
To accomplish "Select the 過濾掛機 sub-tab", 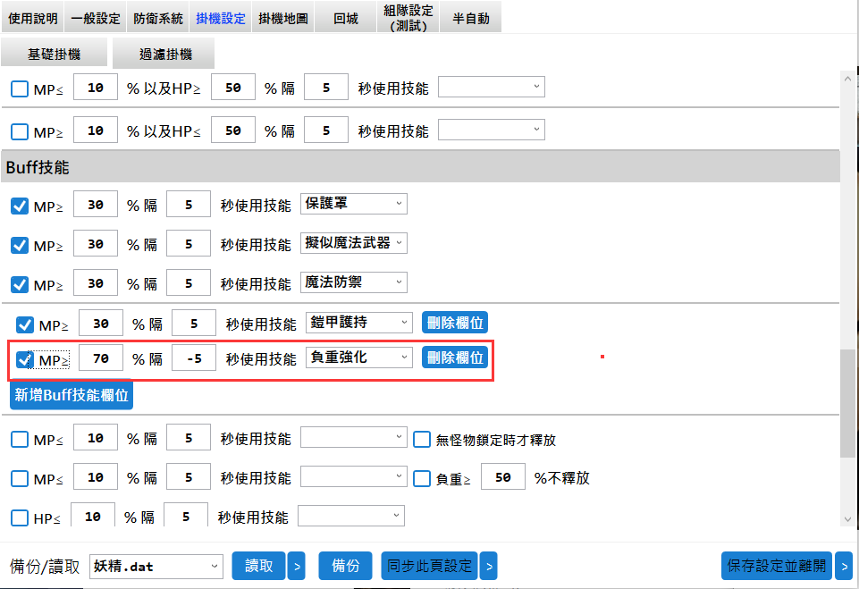I will tap(164, 54).
